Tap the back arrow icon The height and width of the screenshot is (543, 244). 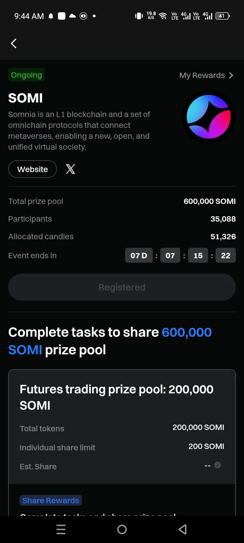click(14, 43)
